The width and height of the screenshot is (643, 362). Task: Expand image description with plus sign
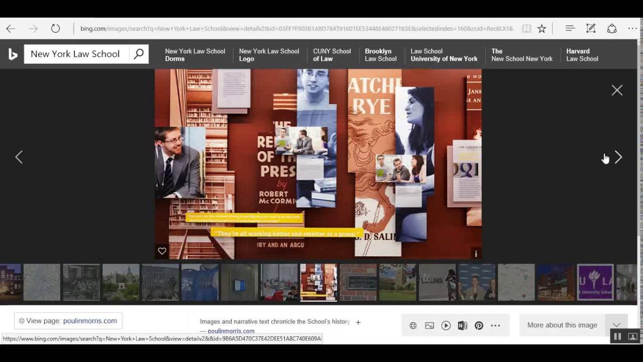tap(358, 322)
